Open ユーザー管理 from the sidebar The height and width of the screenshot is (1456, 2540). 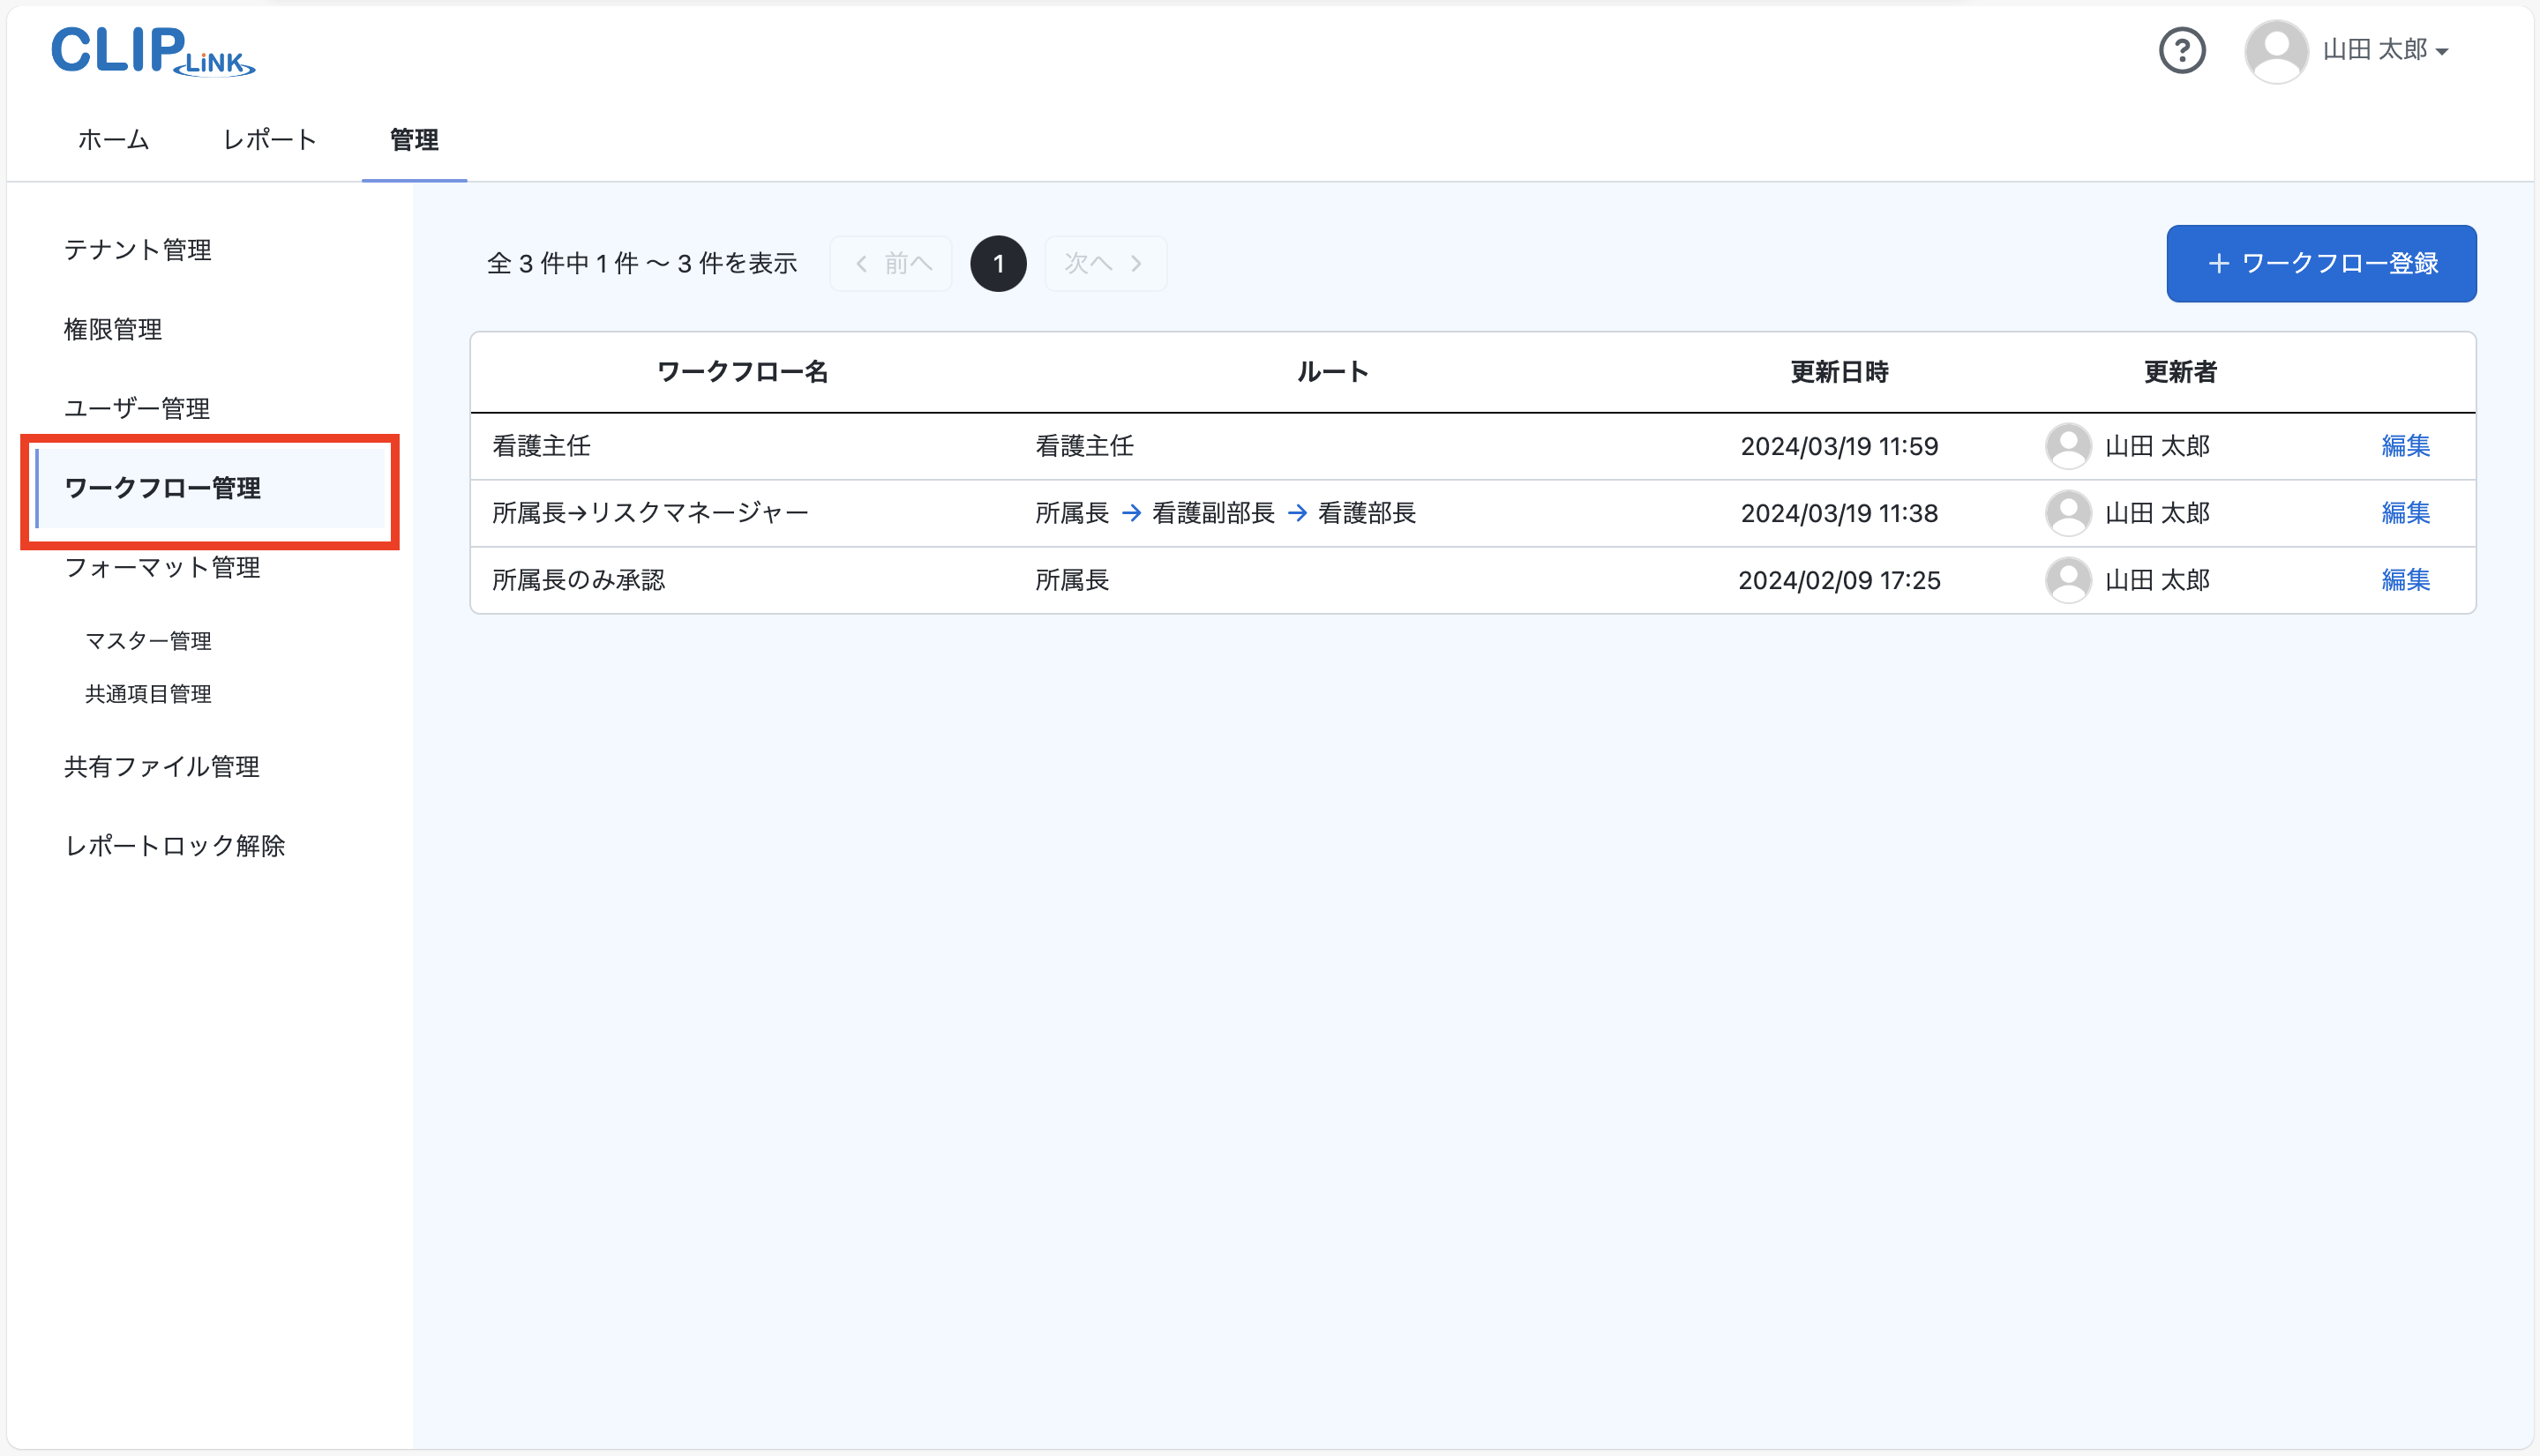click(136, 408)
